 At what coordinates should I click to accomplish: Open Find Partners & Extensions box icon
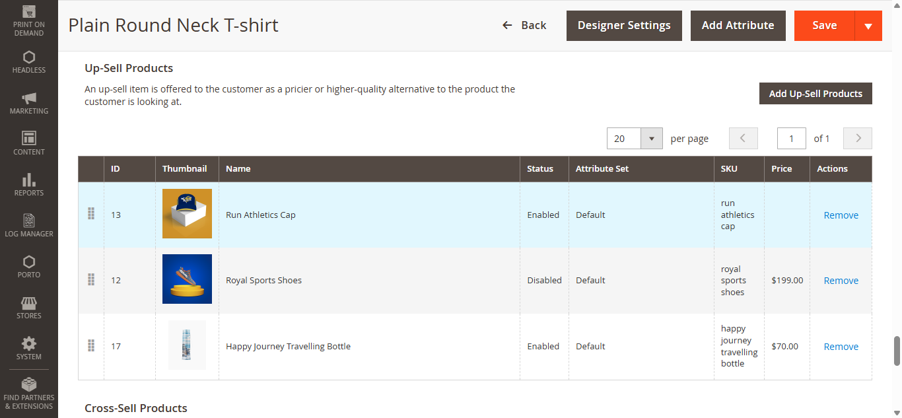pyautogui.click(x=29, y=385)
